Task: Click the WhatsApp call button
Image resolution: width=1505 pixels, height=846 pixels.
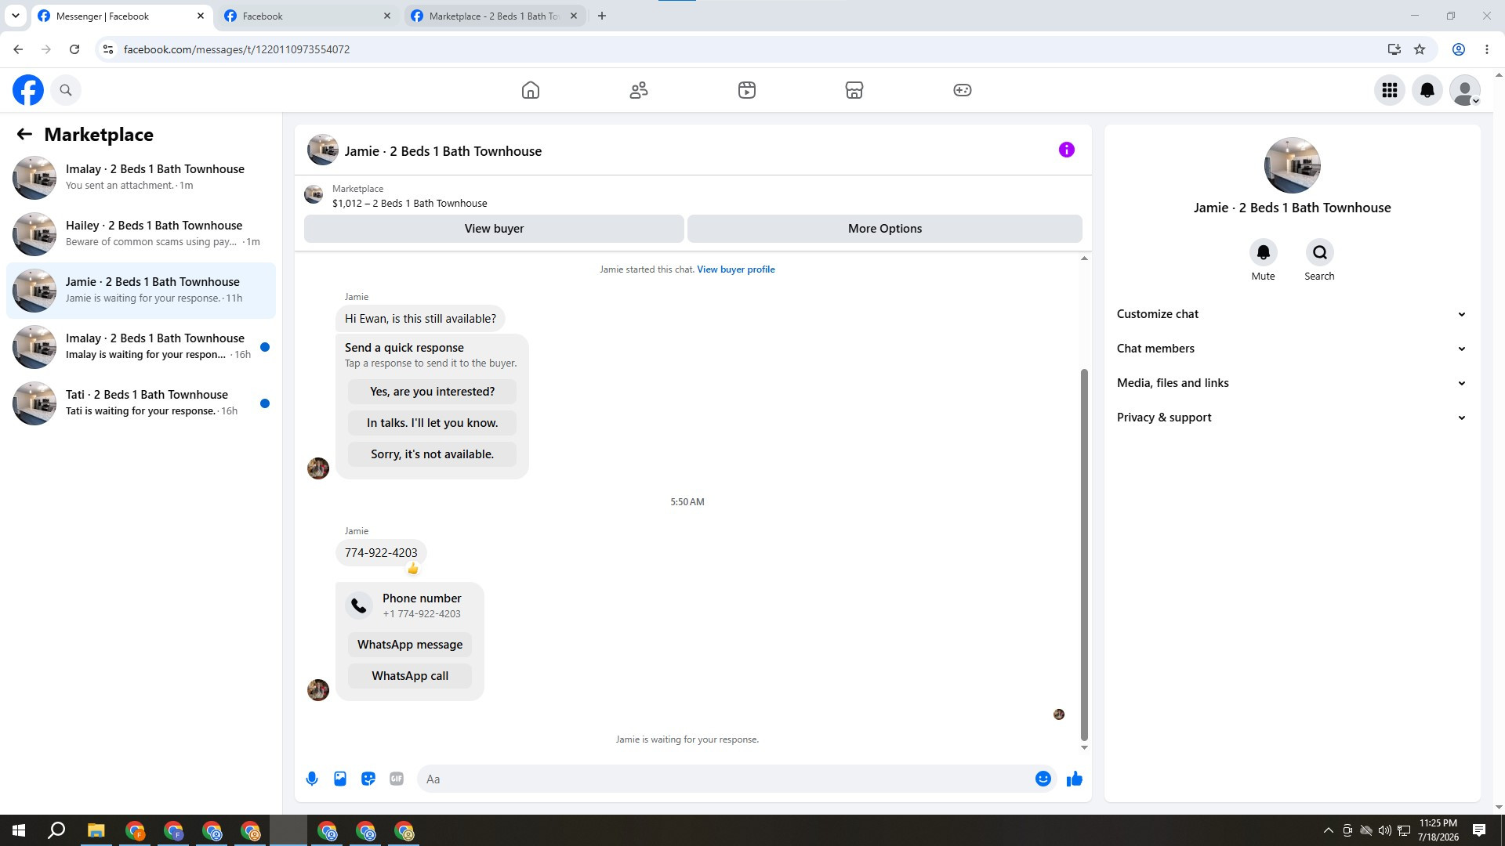Action: coord(410,676)
